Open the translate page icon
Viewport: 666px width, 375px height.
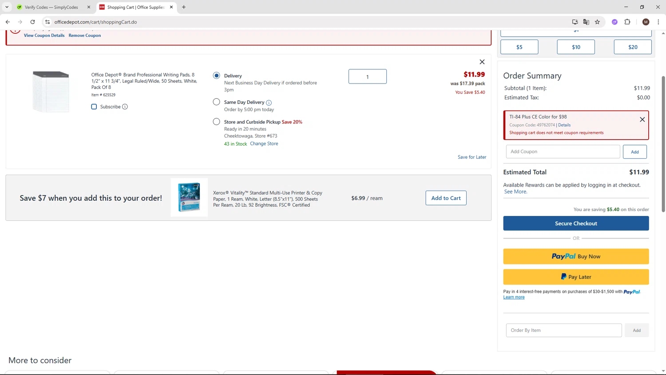[586, 22]
